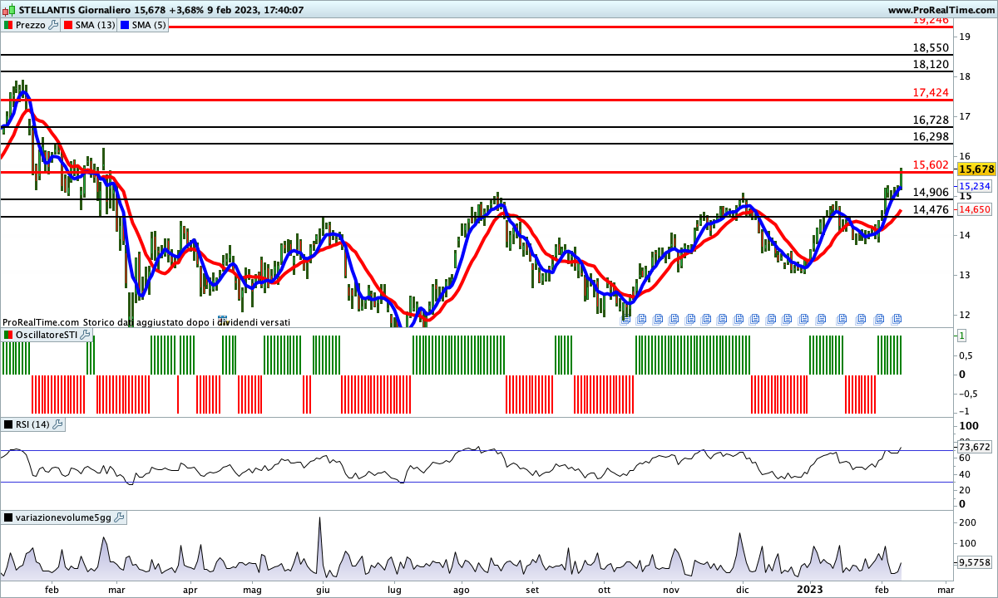Click the black variazionevolume5gg color swatch
The height and width of the screenshot is (598, 998).
click(x=8, y=517)
